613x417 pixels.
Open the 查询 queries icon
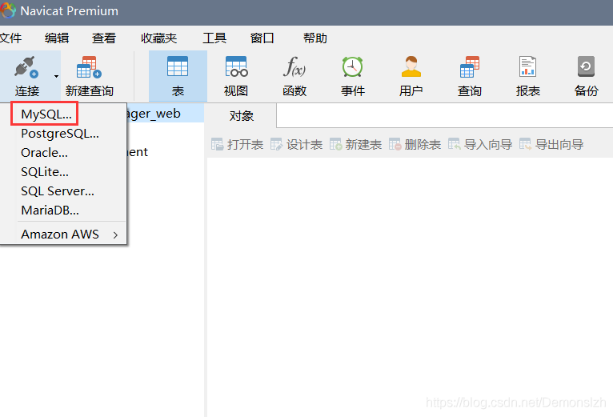pyautogui.click(x=470, y=67)
